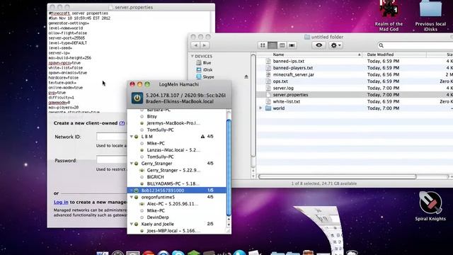Open the client-owned help (?) link

point(122,123)
